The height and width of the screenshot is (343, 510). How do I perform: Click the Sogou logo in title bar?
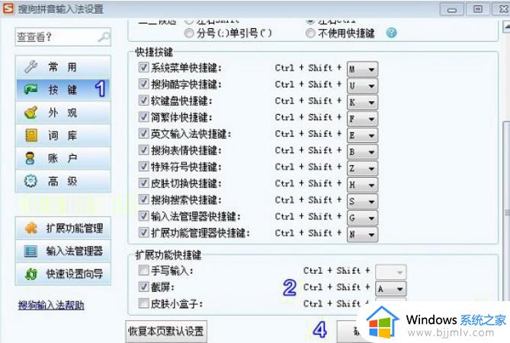pyautogui.click(x=8, y=8)
